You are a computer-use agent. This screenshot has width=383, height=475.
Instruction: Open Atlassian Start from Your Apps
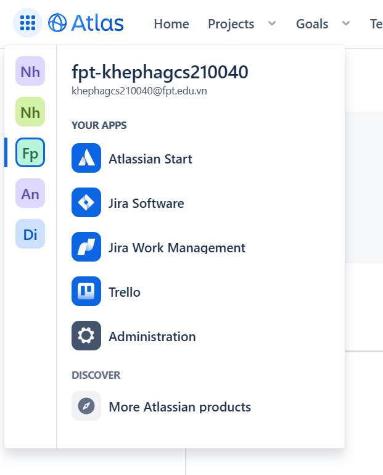[x=150, y=159]
